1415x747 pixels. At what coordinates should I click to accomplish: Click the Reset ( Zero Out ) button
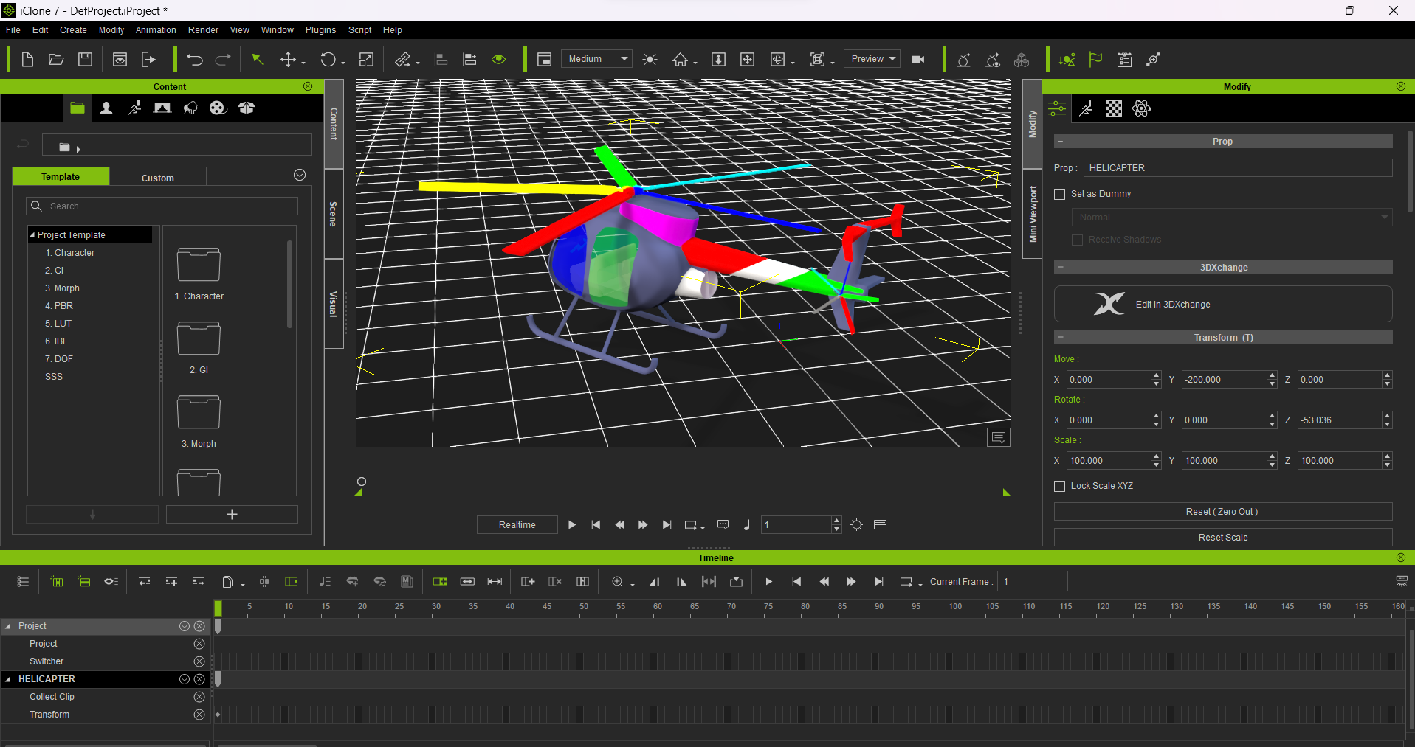[x=1222, y=511]
